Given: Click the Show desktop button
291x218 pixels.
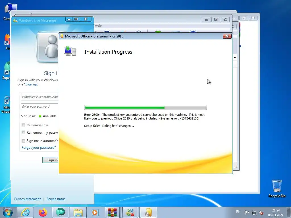Looking at the screenshot, I should pos(289,212).
